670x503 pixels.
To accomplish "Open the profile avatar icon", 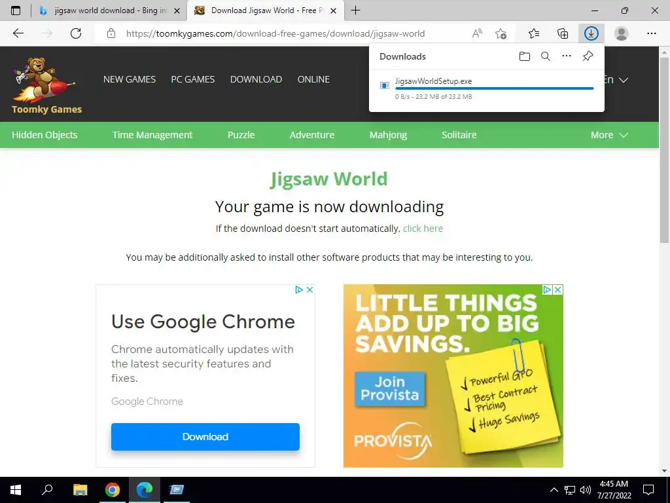I will (x=621, y=33).
